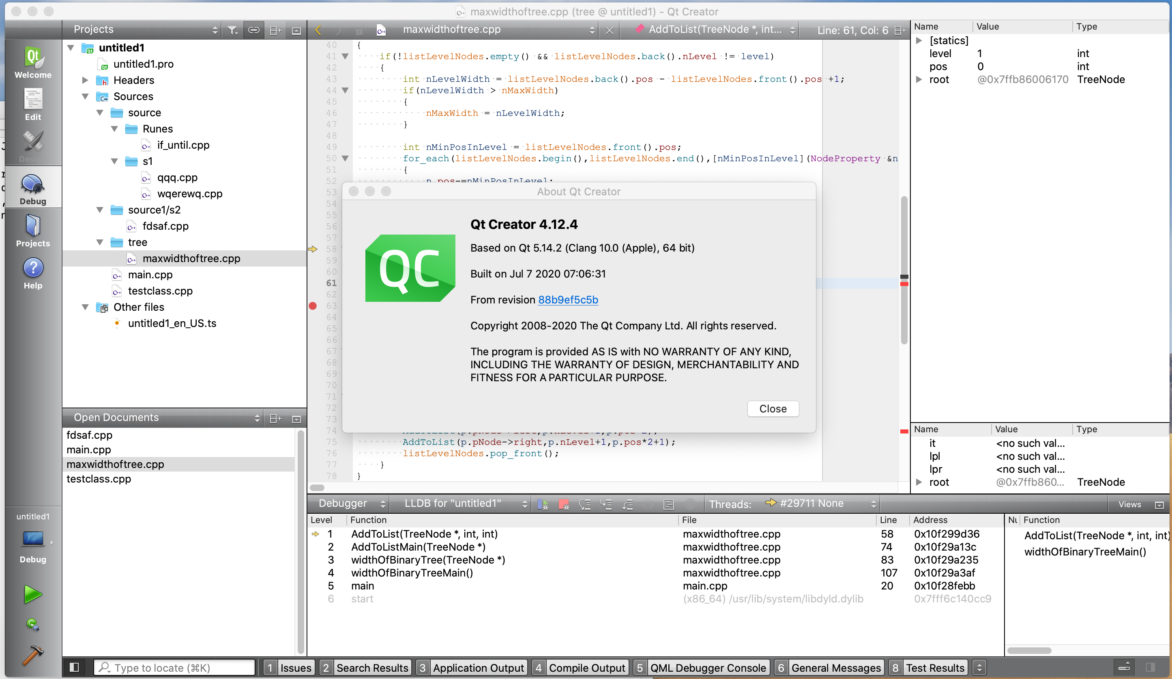
Task: Close the maxwidthoftree.cpp document
Action: tap(609, 31)
